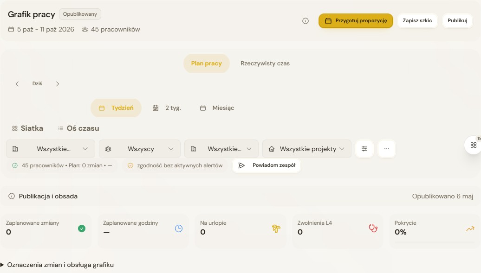
Task: Save draft with Zapisz szkic
Action: [x=417, y=21]
